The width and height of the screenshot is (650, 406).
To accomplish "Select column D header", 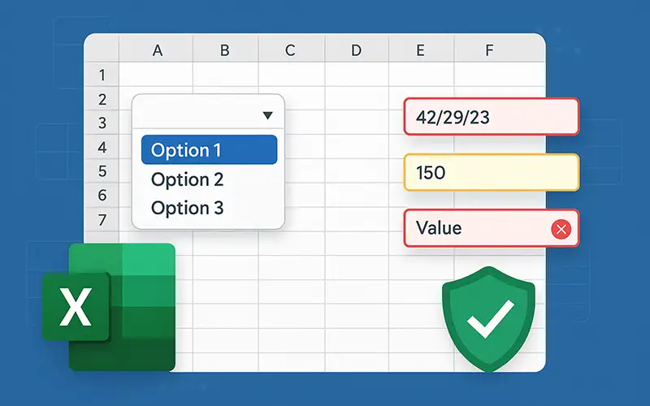I will click(356, 50).
